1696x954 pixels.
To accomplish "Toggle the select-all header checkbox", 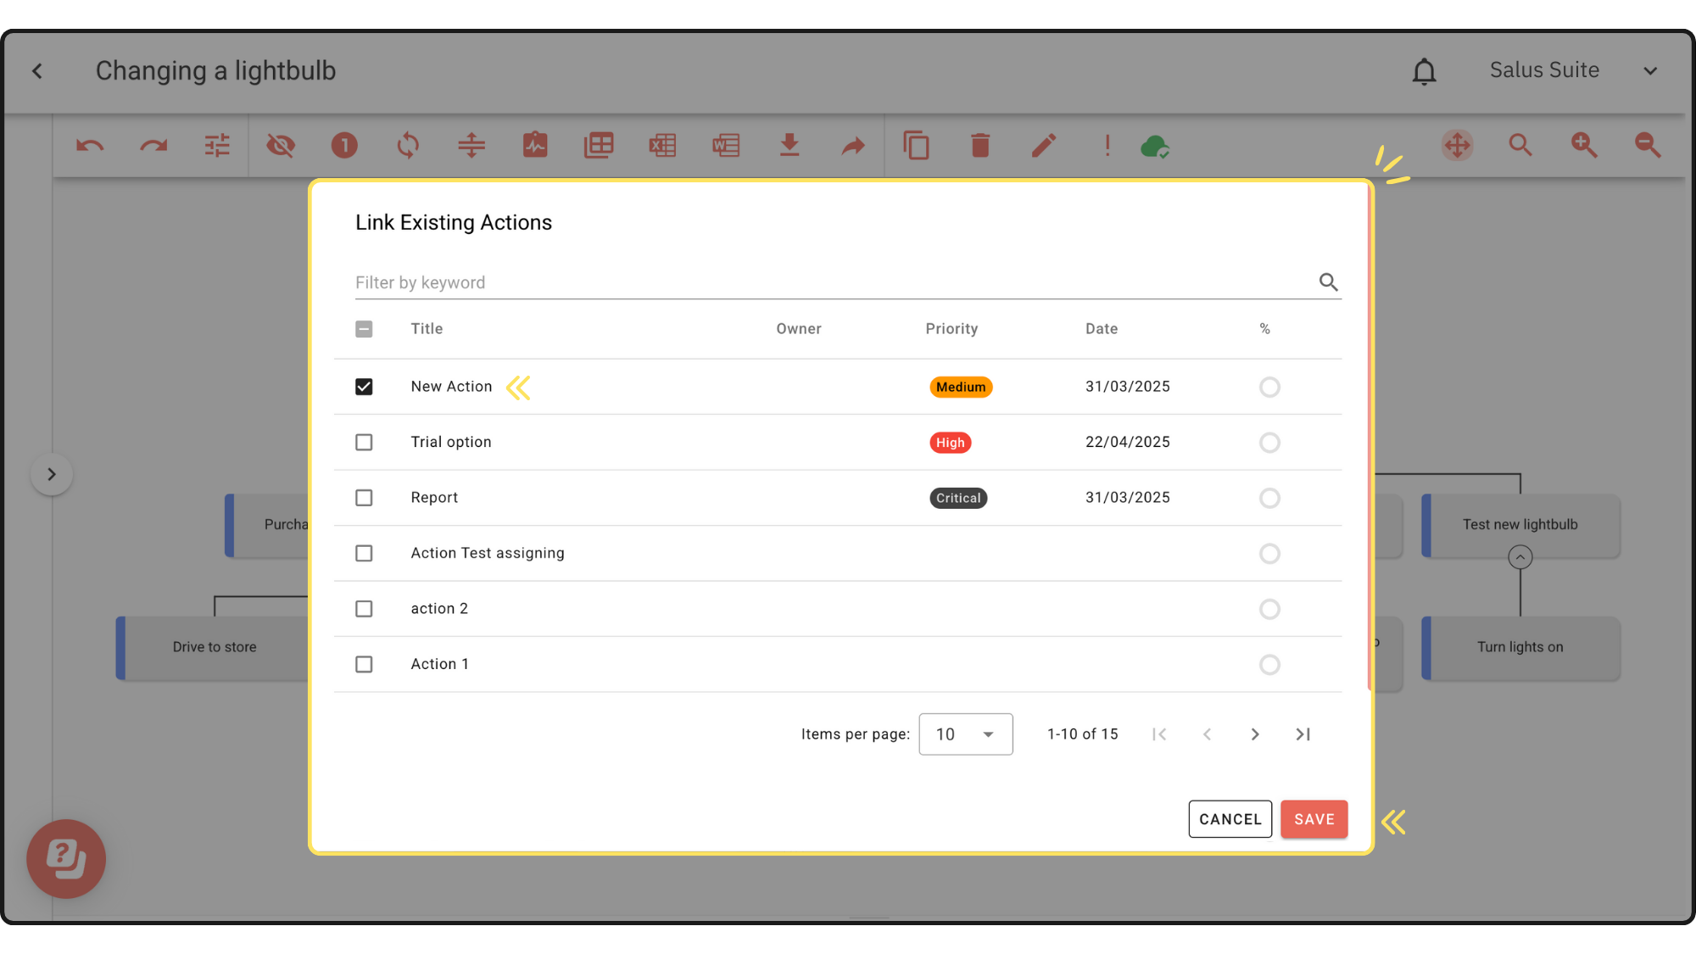I will point(364,329).
